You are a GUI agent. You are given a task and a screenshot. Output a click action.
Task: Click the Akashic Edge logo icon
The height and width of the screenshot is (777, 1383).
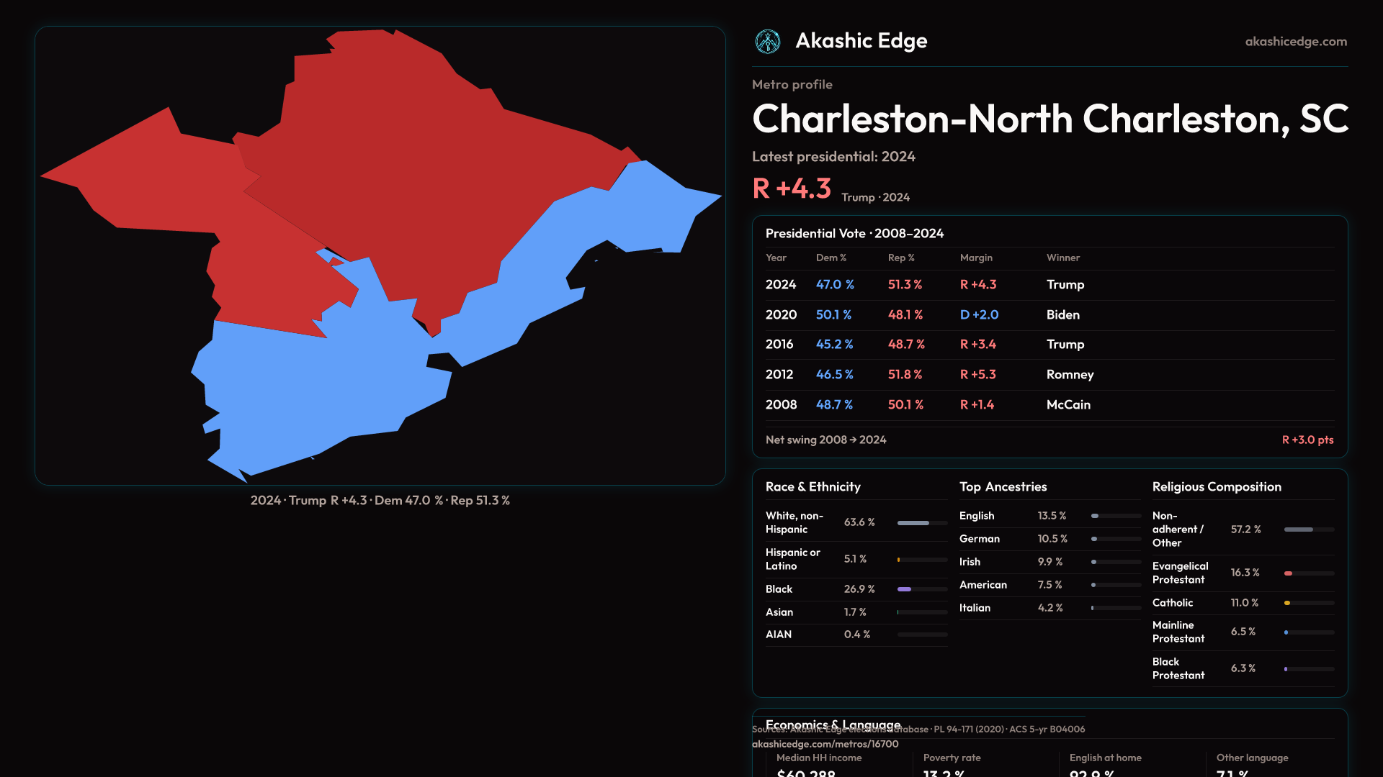[767, 42]
